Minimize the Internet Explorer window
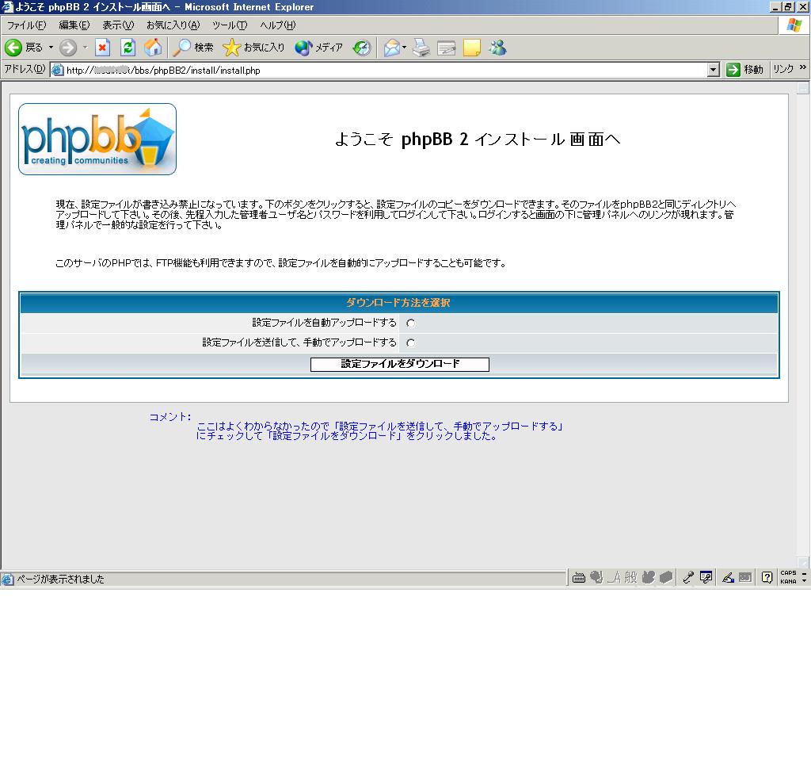Image resolution: width=811 pixels, height=769 pixels. 775,6
